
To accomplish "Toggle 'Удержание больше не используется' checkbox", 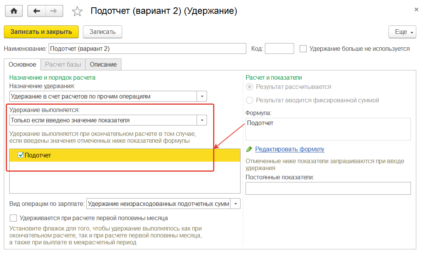I will pos(303,49).
